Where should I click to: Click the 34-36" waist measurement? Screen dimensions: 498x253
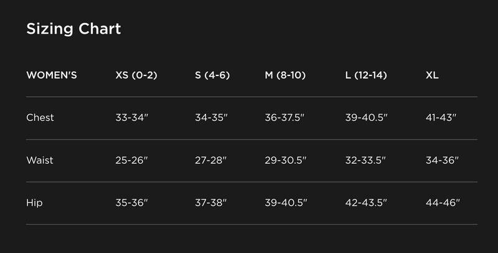tap(442, 160)
